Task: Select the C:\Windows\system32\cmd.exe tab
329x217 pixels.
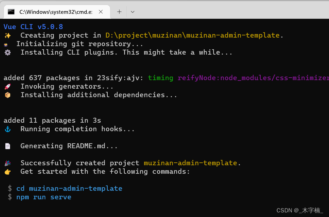Action: [57, 12]
